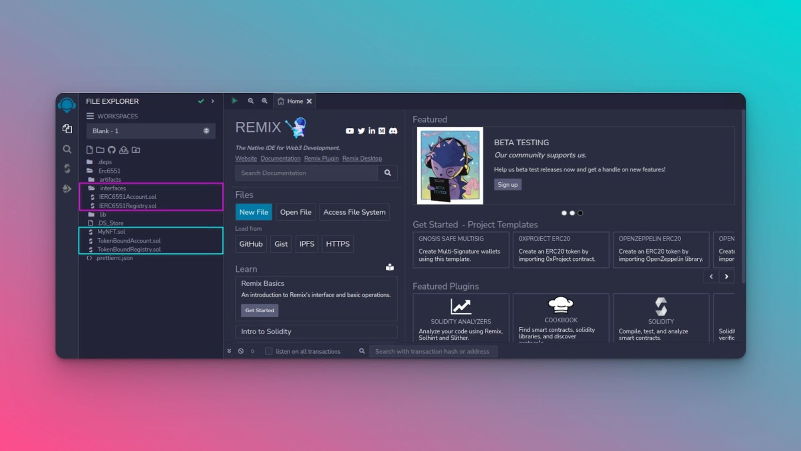Open the Blank - 1 workspace dropdown
Image resolution: width=801 pixels, height=451 pixels.
point(151,131)
